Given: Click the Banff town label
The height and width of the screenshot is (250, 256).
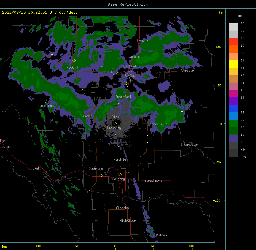Looking at the screenshot, I should pos(37,168).
